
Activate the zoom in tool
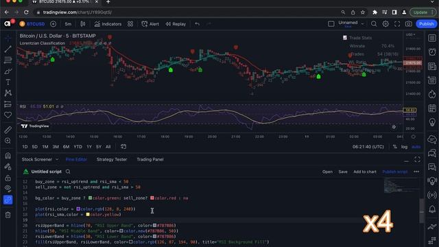[x=8, y=141]
